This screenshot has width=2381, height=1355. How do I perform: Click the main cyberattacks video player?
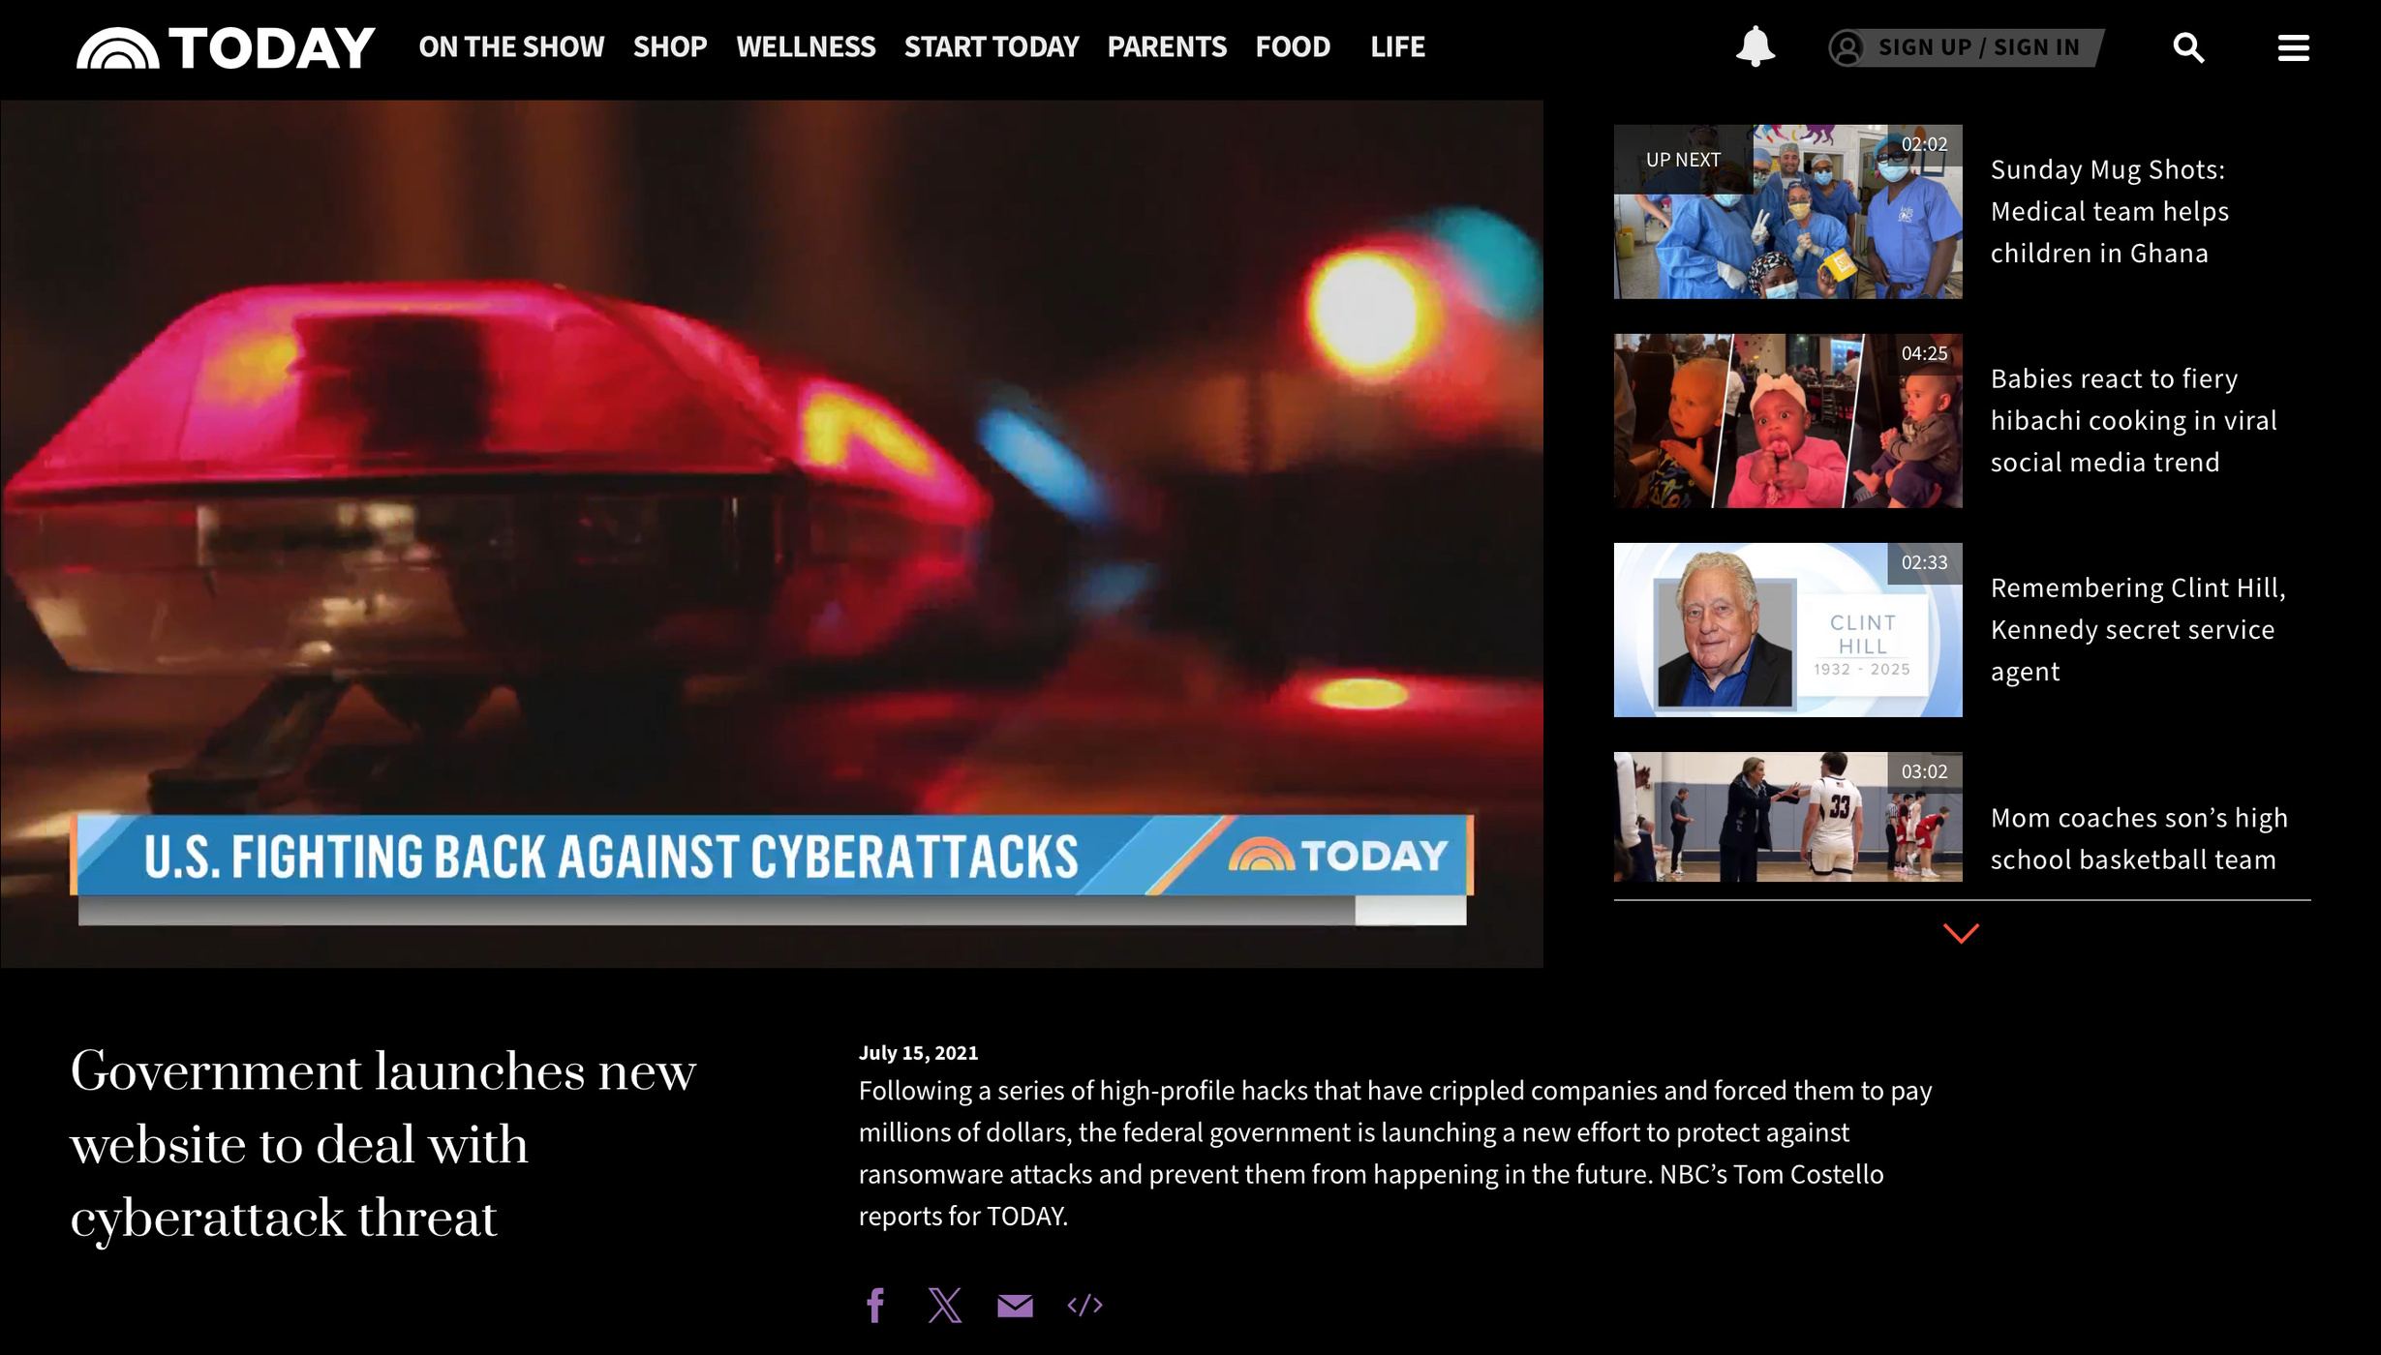772,534
